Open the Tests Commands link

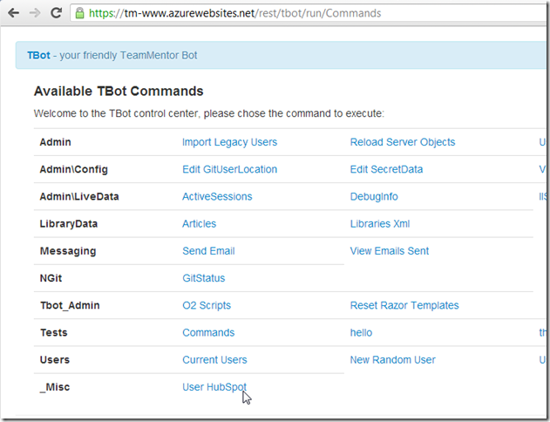208,332
